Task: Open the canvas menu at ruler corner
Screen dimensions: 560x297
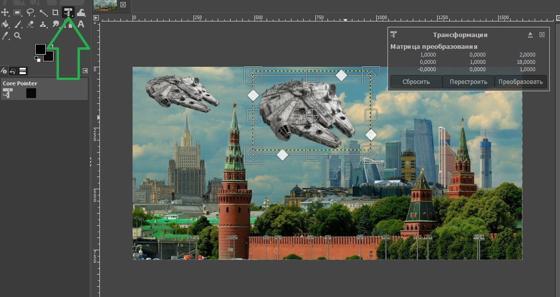Action: tap(96, 18)
